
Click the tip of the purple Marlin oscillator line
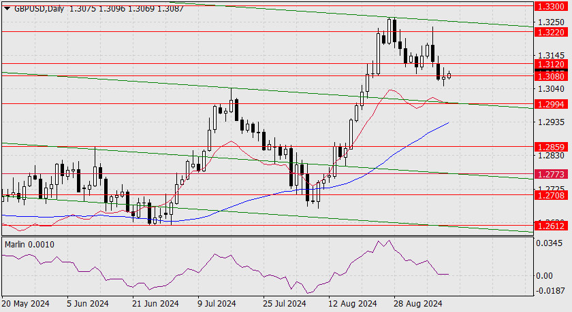coord(448,274)
